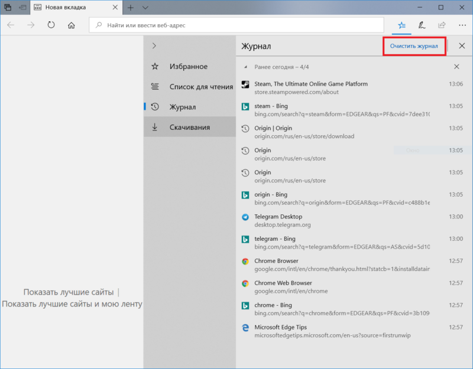Select Журнал section in sidebar
This screenshot has height=369, width=473.
[x=190, y=107]
